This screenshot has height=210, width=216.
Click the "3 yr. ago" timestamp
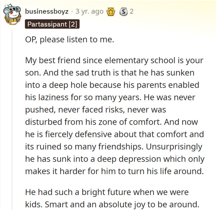pos(89,11)
